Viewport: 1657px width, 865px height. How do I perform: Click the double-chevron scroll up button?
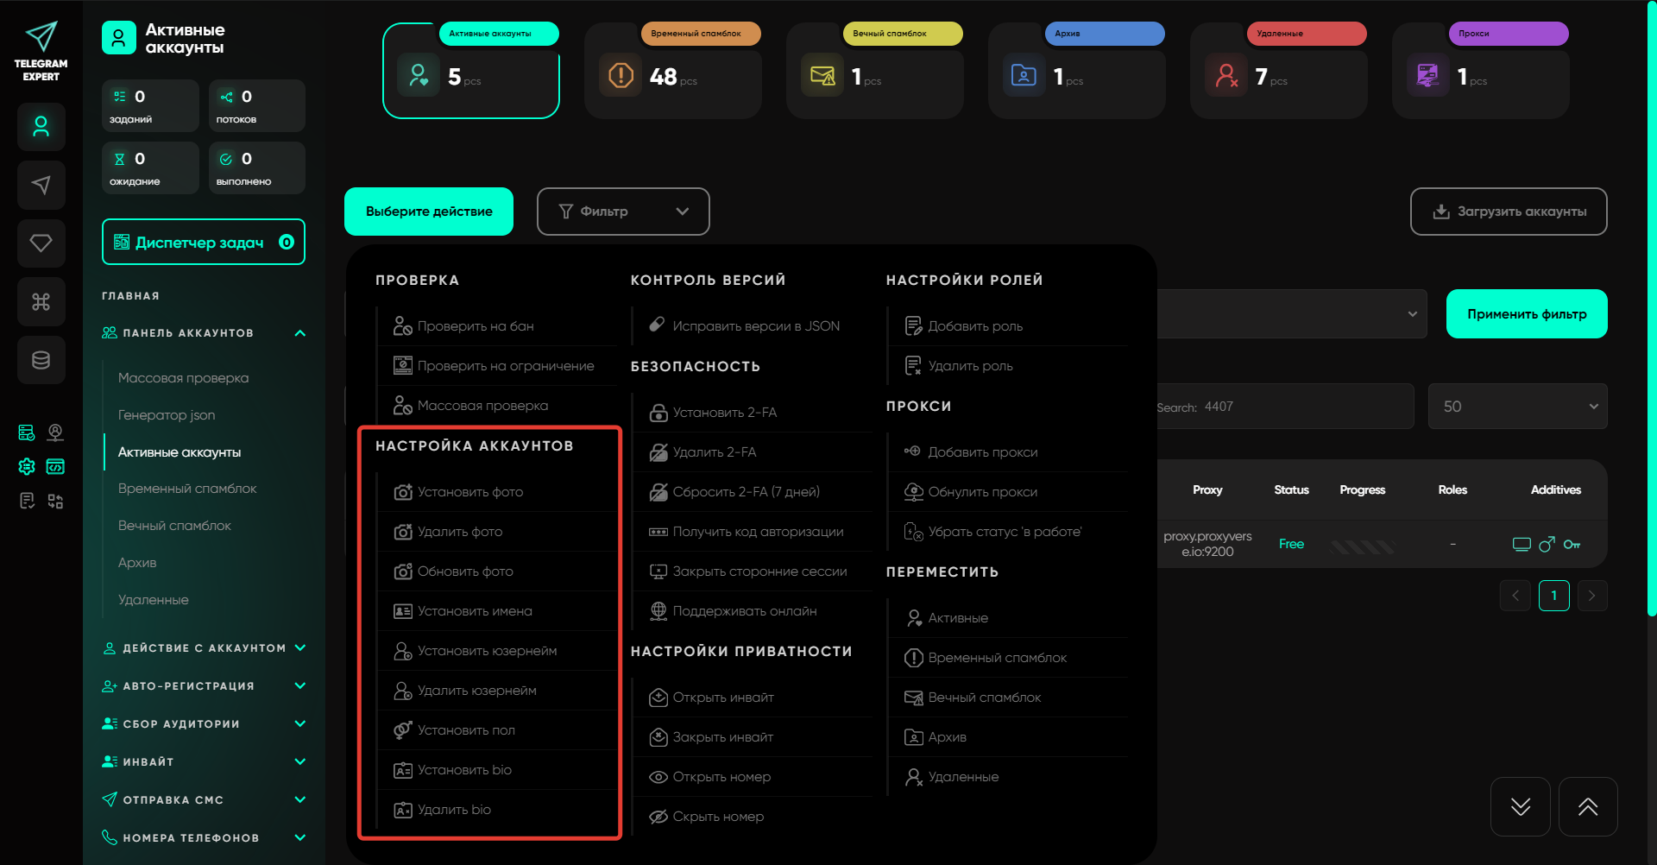pyautogui.click(x=1587, y=806)
